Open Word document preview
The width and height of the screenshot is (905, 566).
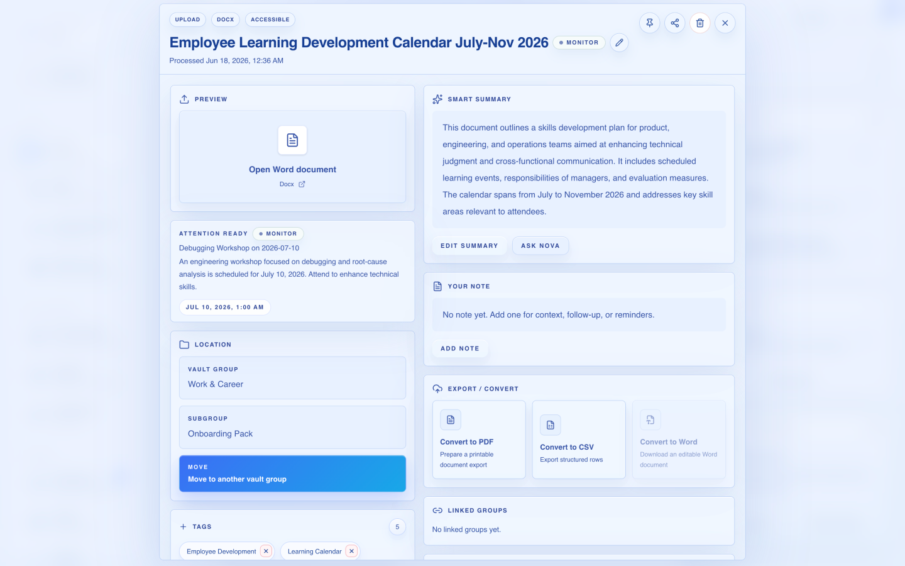click(292, 157)
